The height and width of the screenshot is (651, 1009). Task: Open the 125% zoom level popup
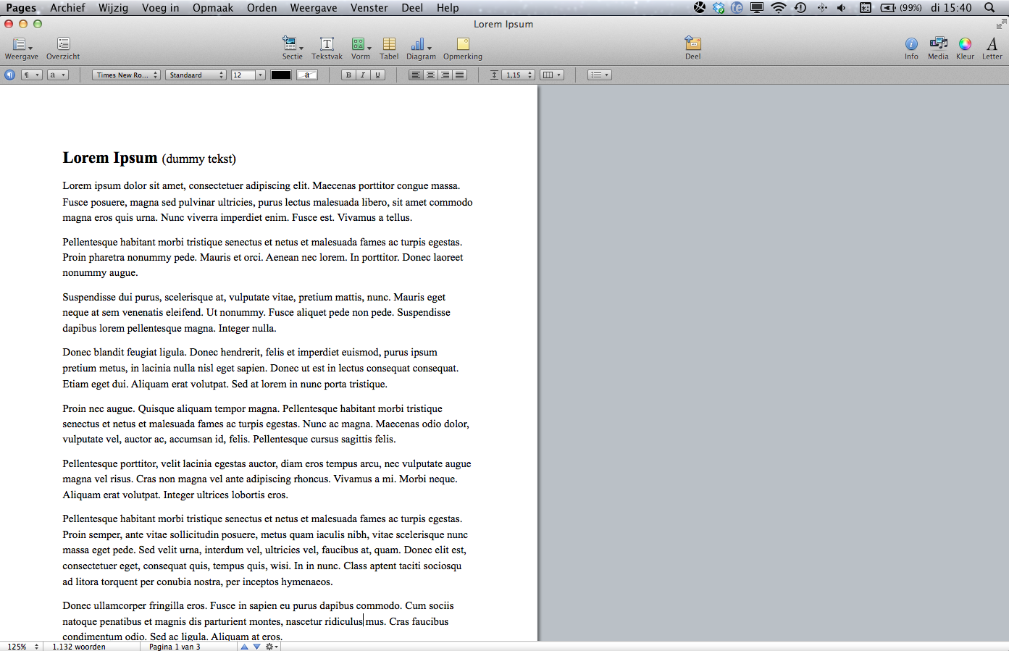22,647
